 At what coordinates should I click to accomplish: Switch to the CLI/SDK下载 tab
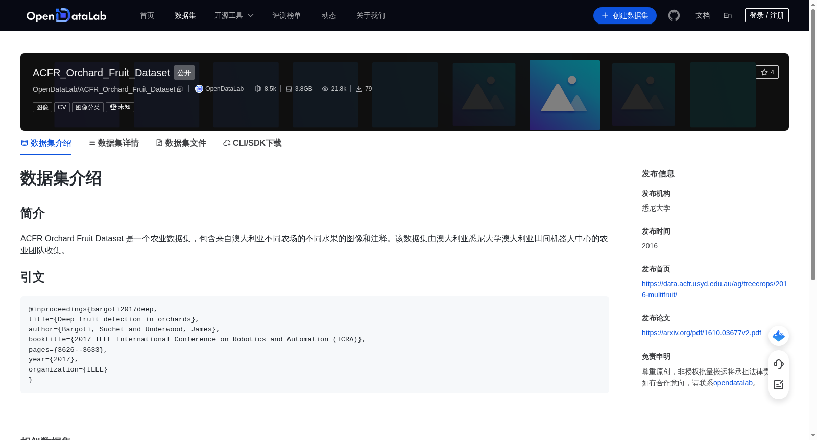252,143
